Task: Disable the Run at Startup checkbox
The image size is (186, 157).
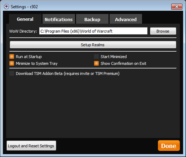Action: pos(12,57)
